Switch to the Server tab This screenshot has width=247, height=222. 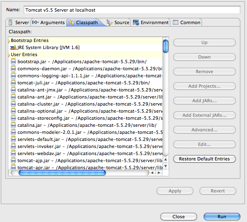click(19, 22)
